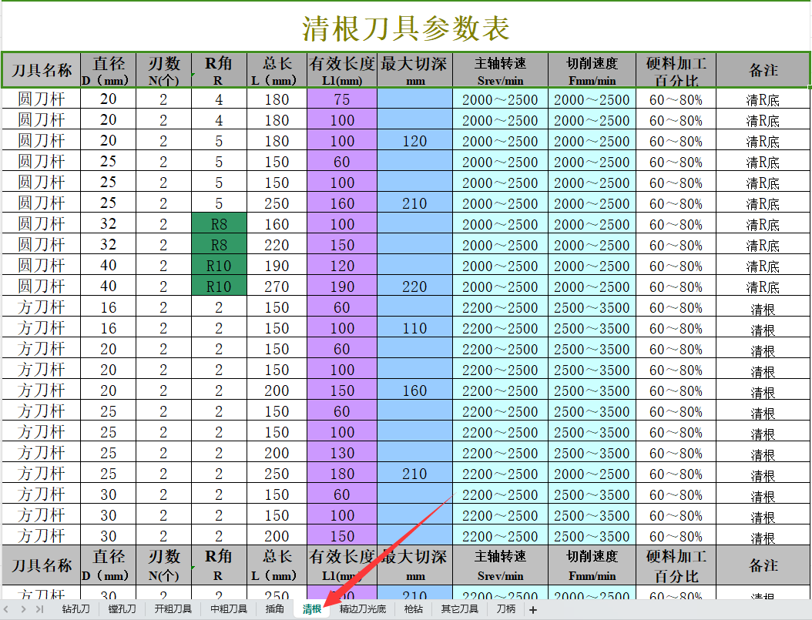This screenshot has height=620, width=812.
Task: Open the 插角 sheet tab
Action: (274, 609)
